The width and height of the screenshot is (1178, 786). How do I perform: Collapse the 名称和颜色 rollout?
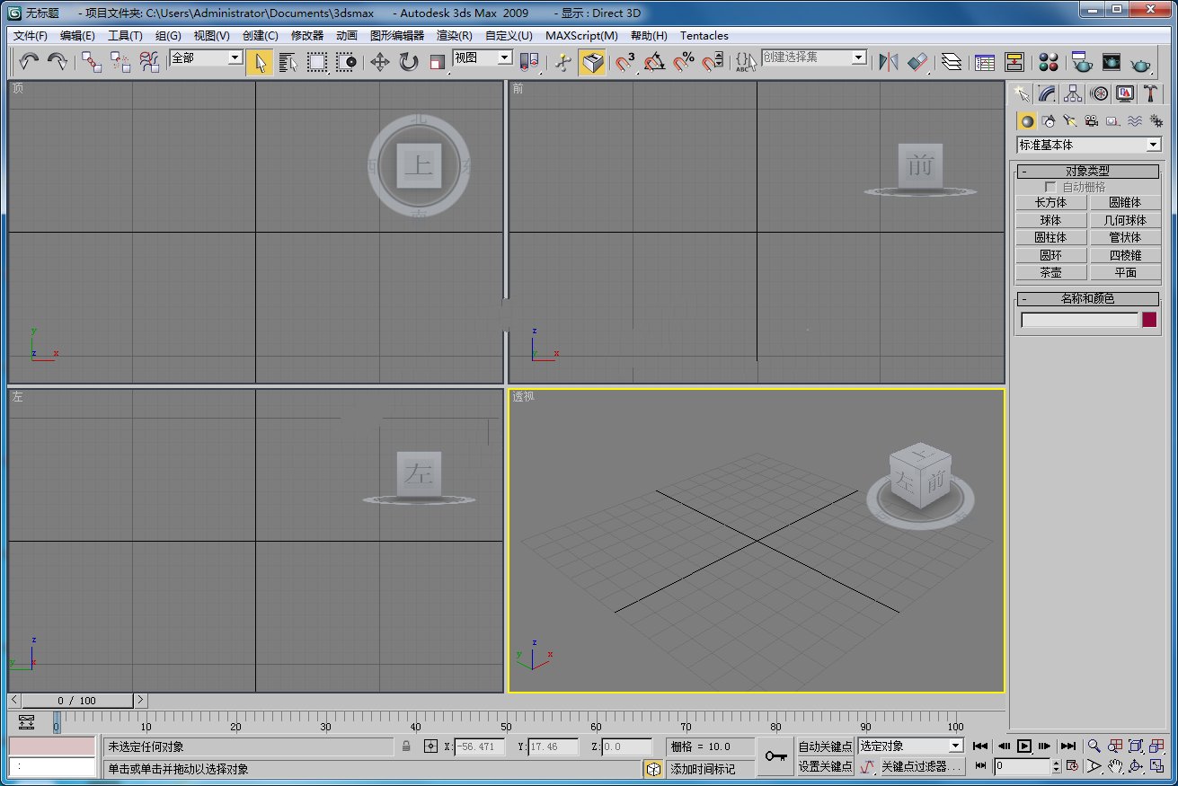click(1088, 299)
